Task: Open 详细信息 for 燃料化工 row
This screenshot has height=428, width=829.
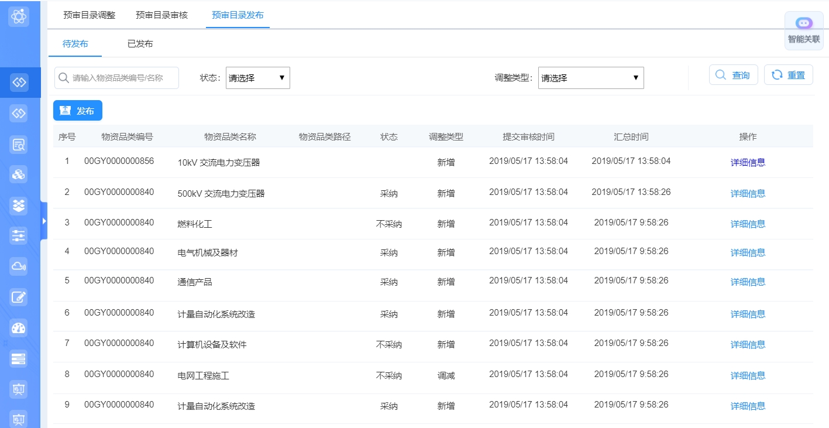Action: coord(748,224)
